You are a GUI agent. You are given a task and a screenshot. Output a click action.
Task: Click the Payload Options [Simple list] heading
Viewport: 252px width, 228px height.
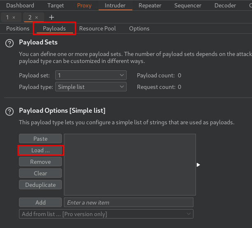tap(62, 111)
